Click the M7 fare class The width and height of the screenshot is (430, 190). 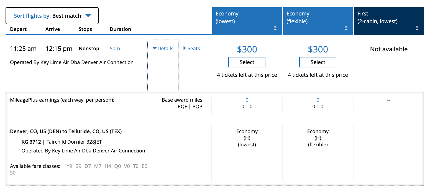click(98, 166)
